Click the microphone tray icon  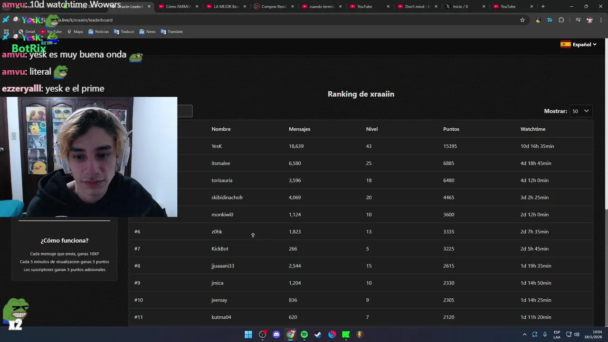click(x=545, y=334)
